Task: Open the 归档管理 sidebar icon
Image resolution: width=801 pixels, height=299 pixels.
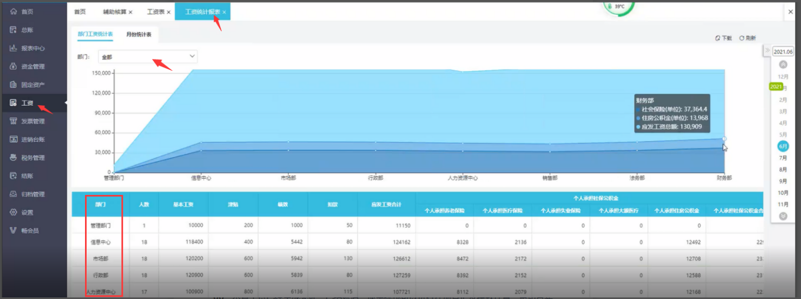Action: (x=14, y=194)
